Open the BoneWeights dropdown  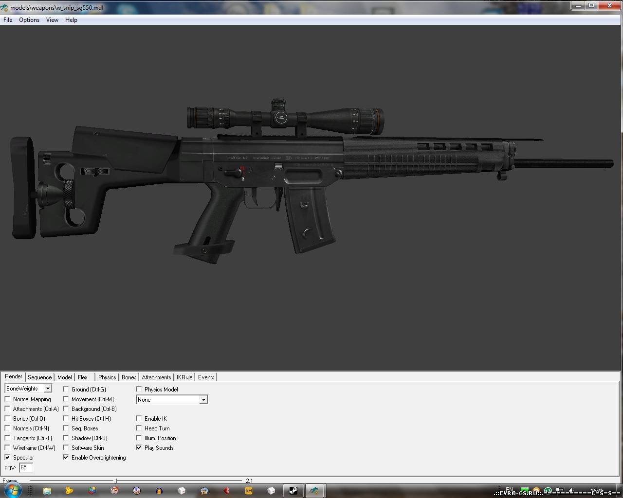(x=28, y=389)
